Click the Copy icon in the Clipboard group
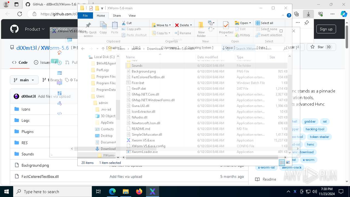Viewport: 350px width, 197px height. pyautogui.click(x=103, y=28)
